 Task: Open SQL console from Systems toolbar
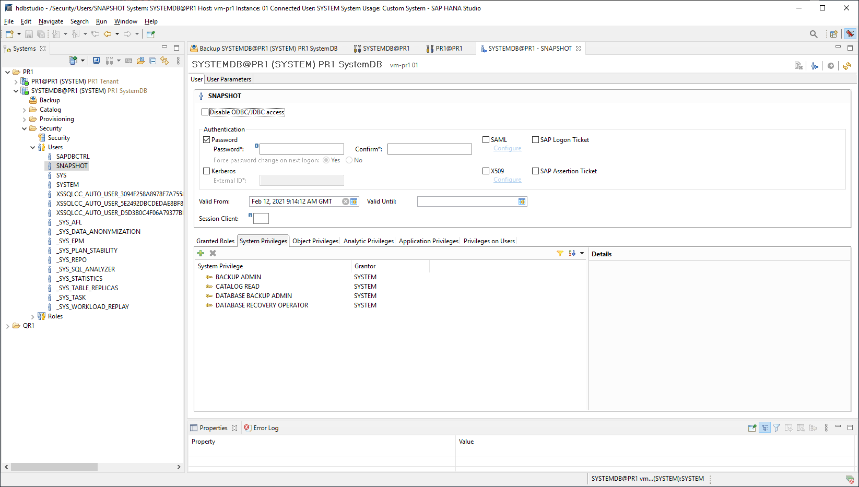coord(128,61)
